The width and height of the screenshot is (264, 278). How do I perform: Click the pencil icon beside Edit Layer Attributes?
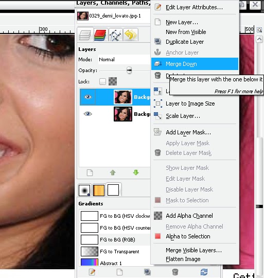(157, 7)
